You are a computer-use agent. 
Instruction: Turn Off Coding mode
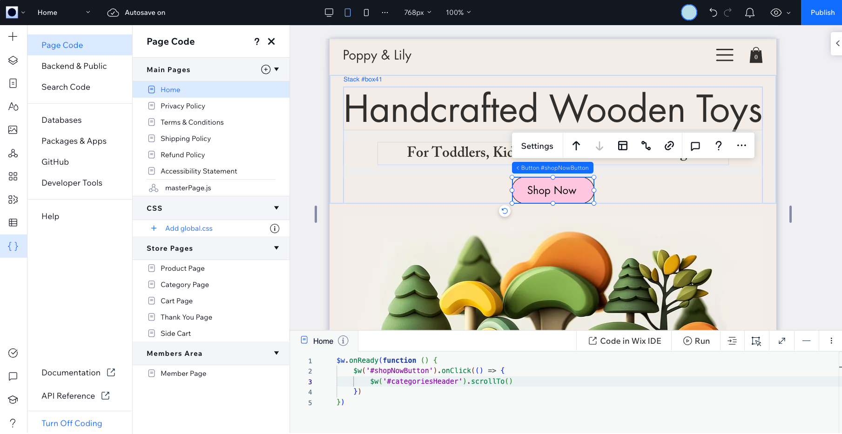click(72, 423)
